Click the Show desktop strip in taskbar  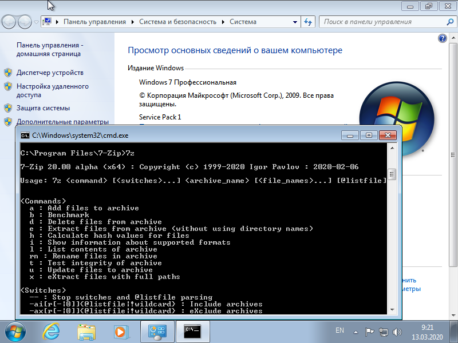(x=455, y=332)
